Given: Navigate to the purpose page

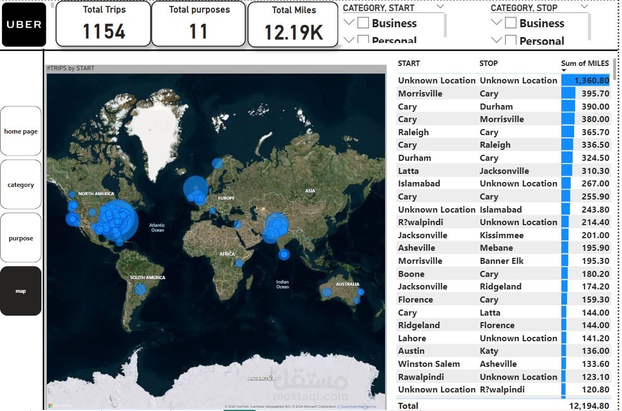Looking at the screenshot, I should [21, 238].
